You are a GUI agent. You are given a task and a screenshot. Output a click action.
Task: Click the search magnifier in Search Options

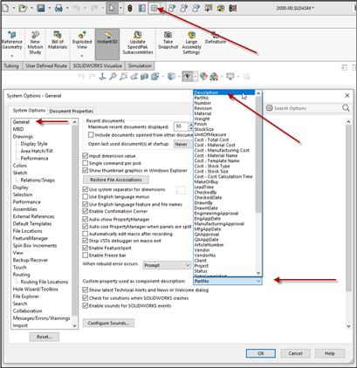coord(346,108)
